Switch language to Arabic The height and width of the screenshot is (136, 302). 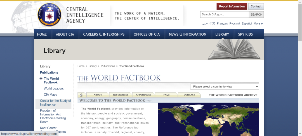click(205, 24)
